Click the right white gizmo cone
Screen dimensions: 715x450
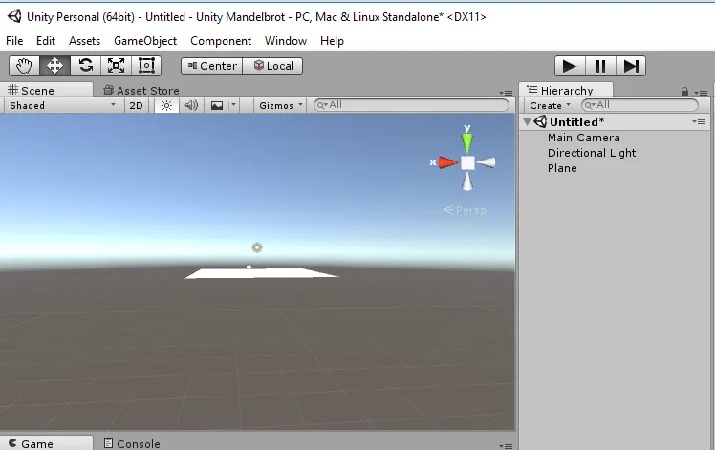tap(487, 162)
